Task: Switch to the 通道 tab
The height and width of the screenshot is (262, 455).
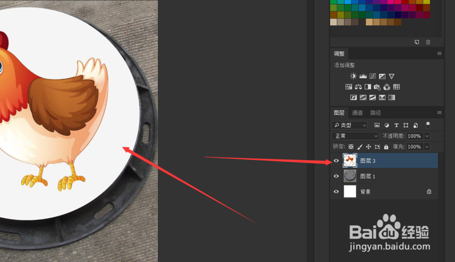Action: tap(357, 113)
